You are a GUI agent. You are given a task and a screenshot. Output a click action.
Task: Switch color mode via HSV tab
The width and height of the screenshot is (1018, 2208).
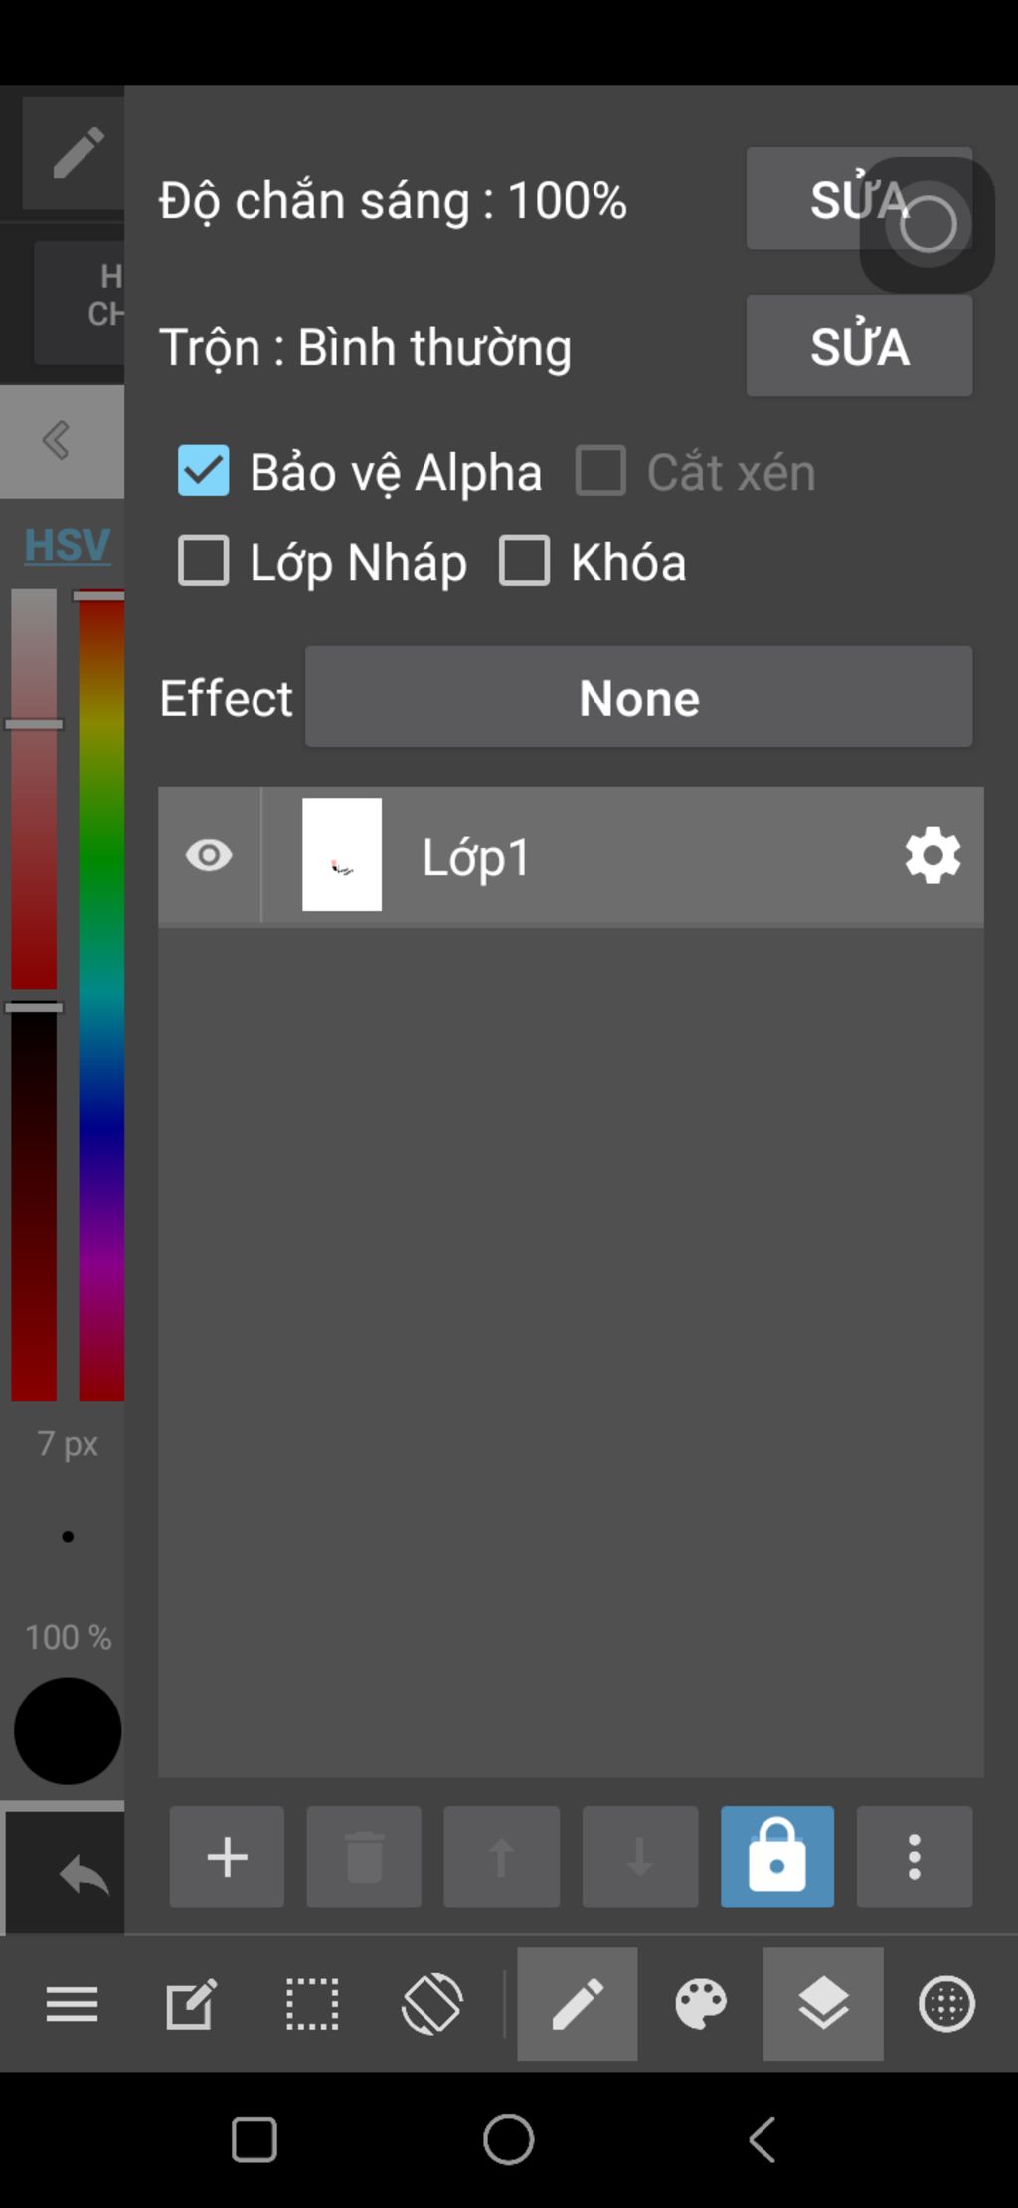[x=67, y=545]
